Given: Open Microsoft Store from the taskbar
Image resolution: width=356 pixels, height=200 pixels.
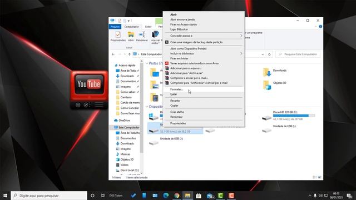Looking at the screenshot, I should coord(199,196).
